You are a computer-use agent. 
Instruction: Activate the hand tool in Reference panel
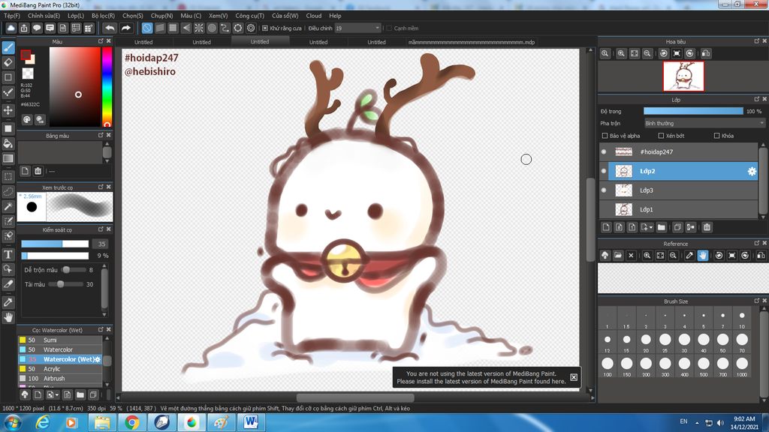point(703,255)
